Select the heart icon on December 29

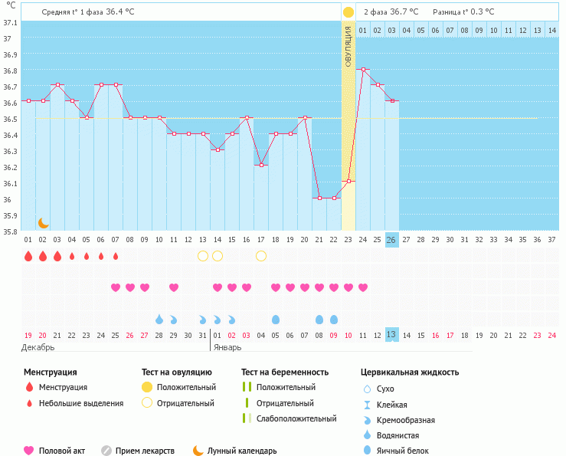point(174,287)
